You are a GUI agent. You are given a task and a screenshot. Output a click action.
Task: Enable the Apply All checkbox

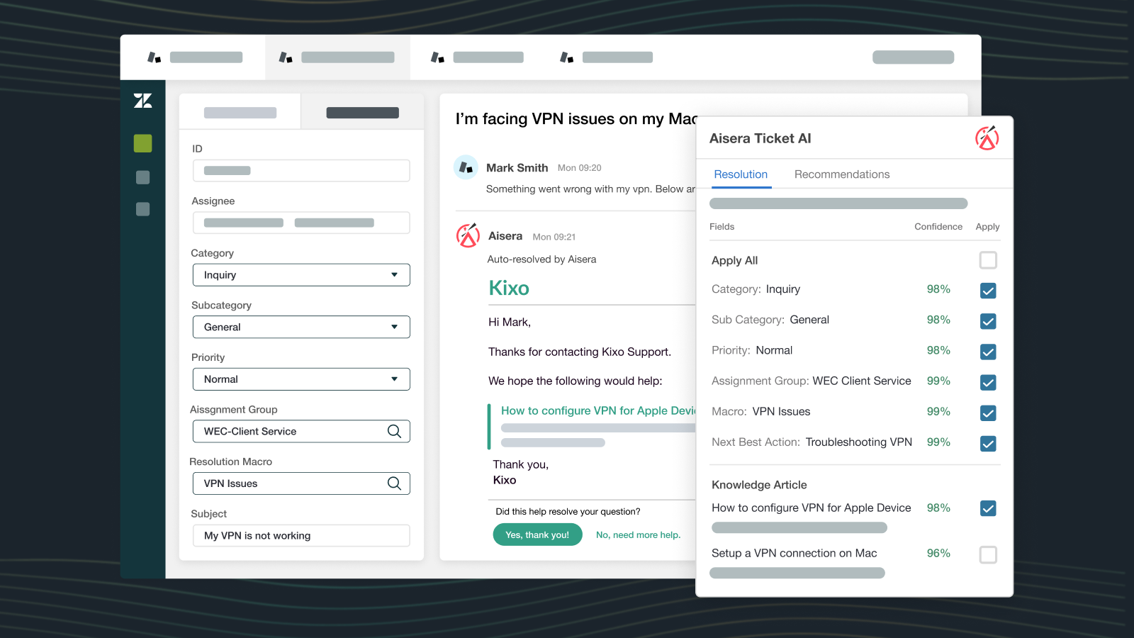click(987, 260)
